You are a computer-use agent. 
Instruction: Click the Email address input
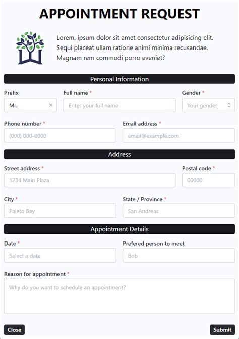tap(179, 136)
